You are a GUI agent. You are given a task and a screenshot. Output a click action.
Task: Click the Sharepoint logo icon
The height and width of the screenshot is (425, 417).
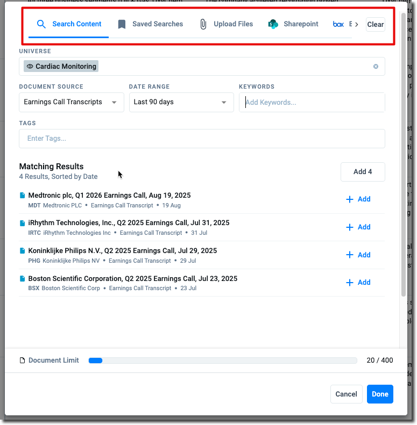coord(273,24)
